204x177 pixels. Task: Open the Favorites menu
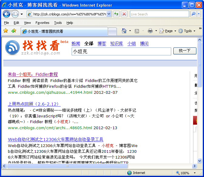(42, 23)
